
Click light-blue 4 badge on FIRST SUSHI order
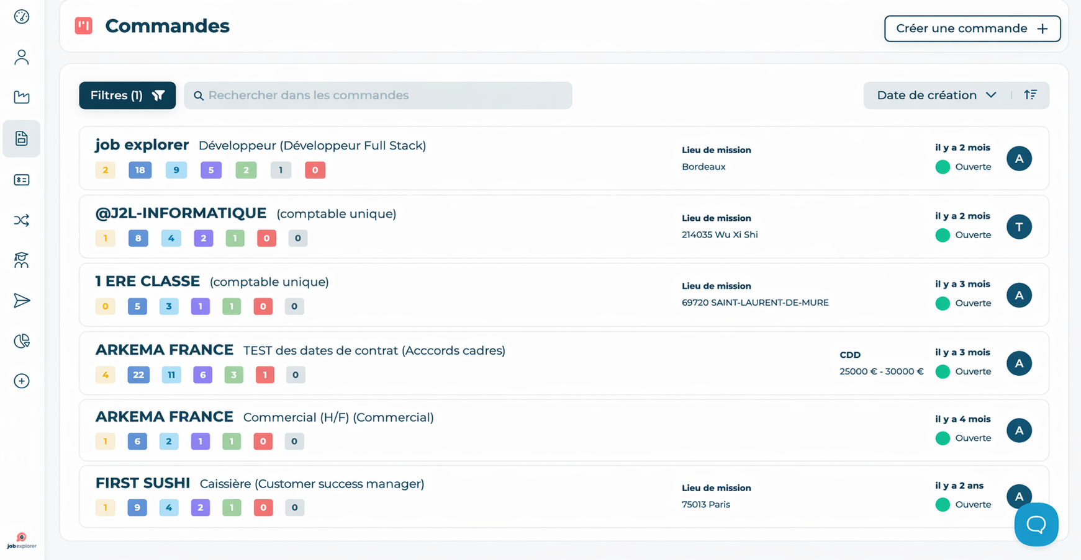pyautogui.click(x=169, y=508)
